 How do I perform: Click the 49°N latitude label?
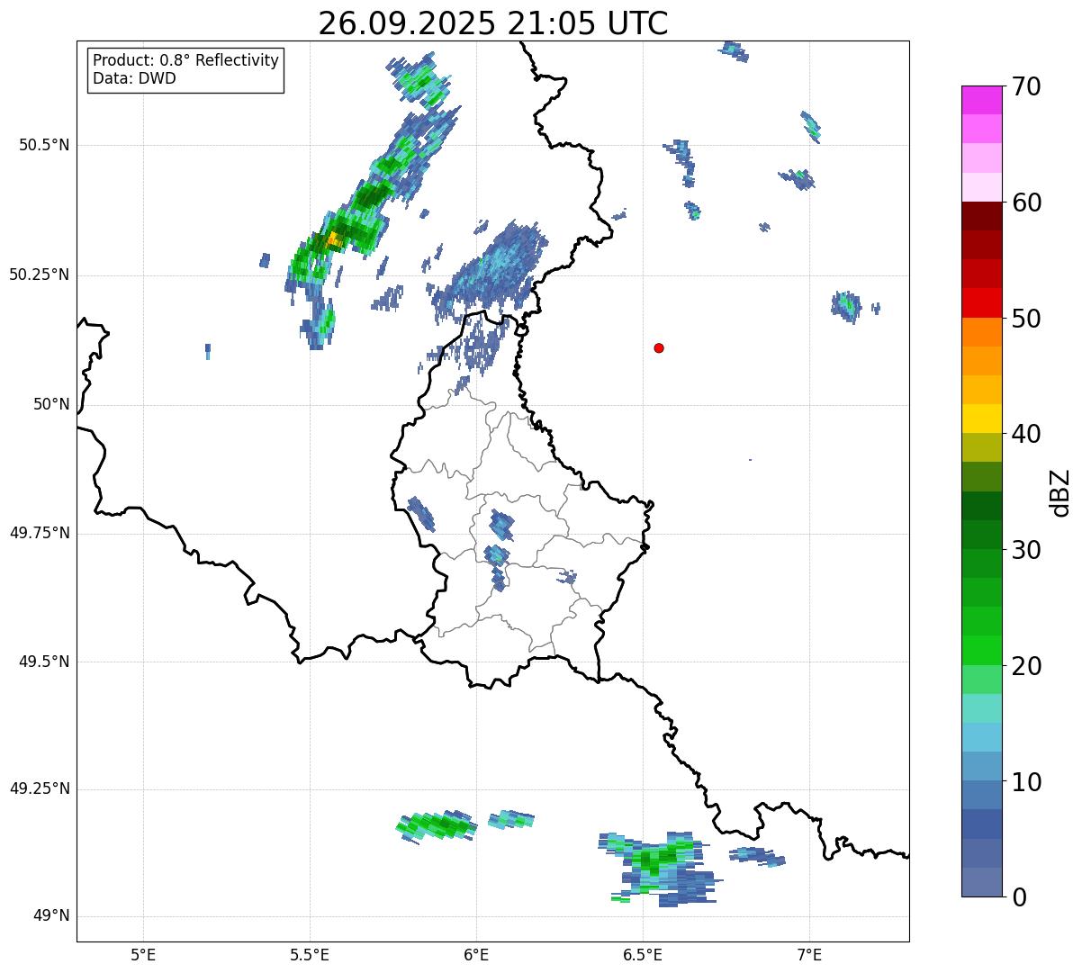tap(51, 916)
